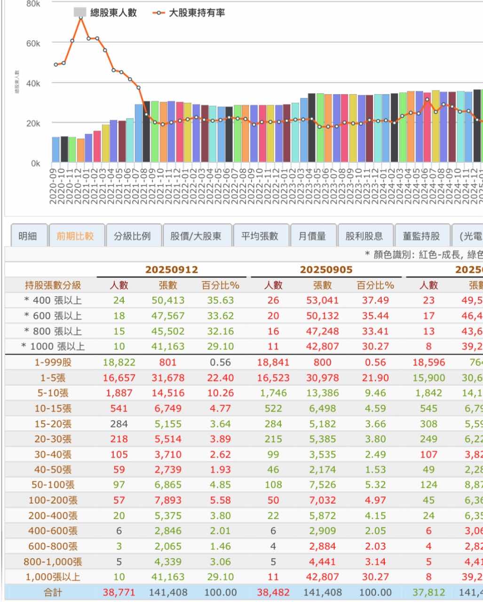Click the percentage 37.49 cell
483x602 pixels.
click(375, 300)
